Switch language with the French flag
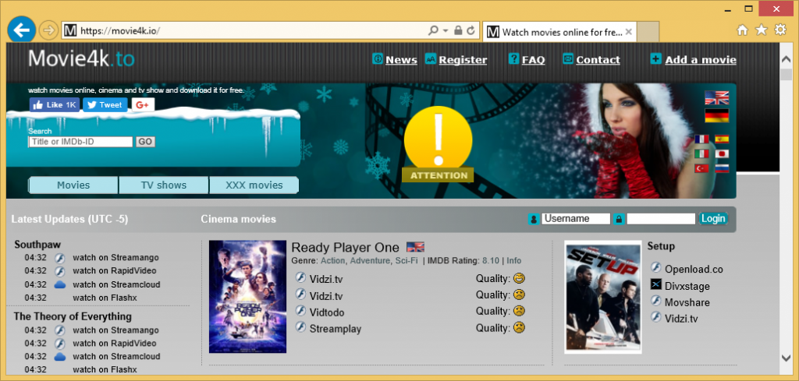 coord(701,140)
